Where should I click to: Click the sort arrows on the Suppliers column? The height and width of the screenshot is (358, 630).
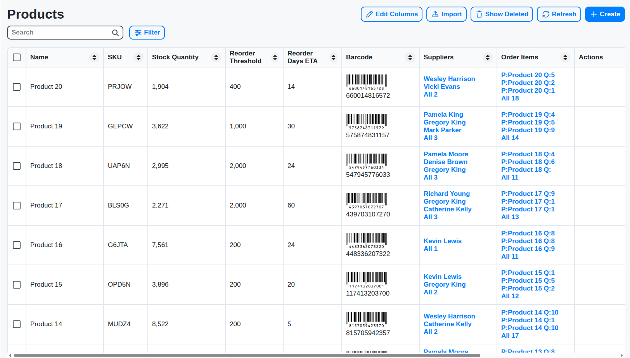pos(488,57)
